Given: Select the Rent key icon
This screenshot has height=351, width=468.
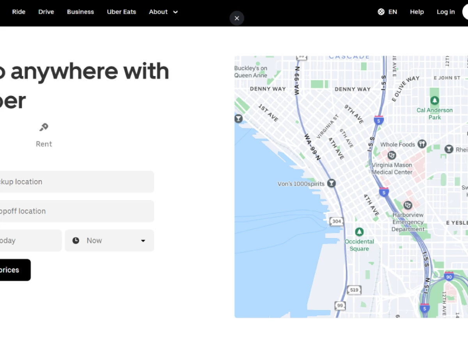Looking at the screenshot, I should (44, 127).
